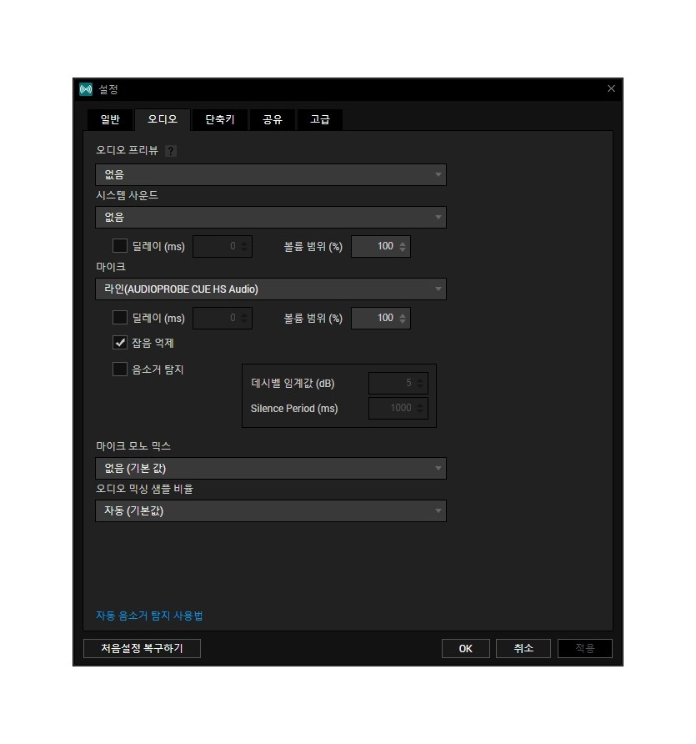The width and height of the screenshot is (696, 744).
Task: Open the 자동 음소거 탐지 사용법 link
Action: click(149, 616)
